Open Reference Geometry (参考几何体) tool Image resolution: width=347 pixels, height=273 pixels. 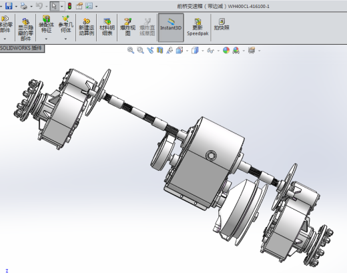66,25
